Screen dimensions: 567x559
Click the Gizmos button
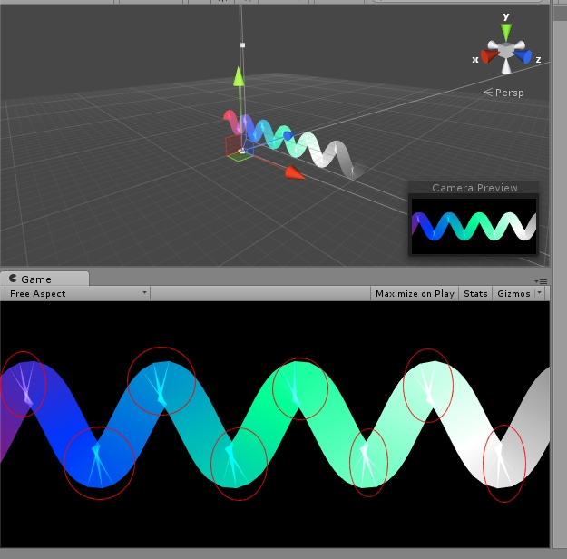pos(513,293)
